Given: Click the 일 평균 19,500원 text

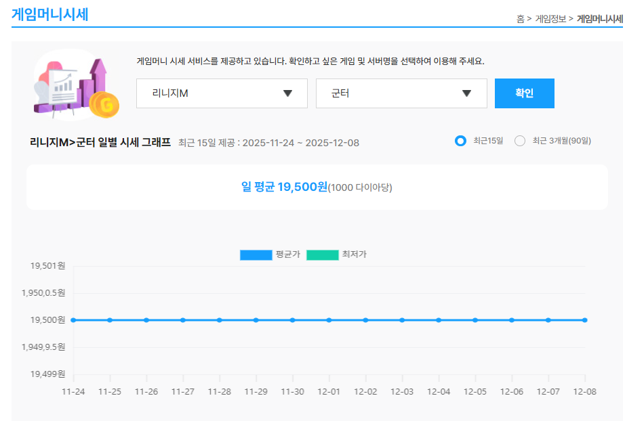Looking at the screenshot, I should (x=284, y=187).
